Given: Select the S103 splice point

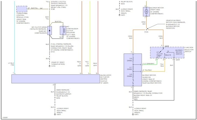Looking at the screenshot, I should (x=49, y=52).
